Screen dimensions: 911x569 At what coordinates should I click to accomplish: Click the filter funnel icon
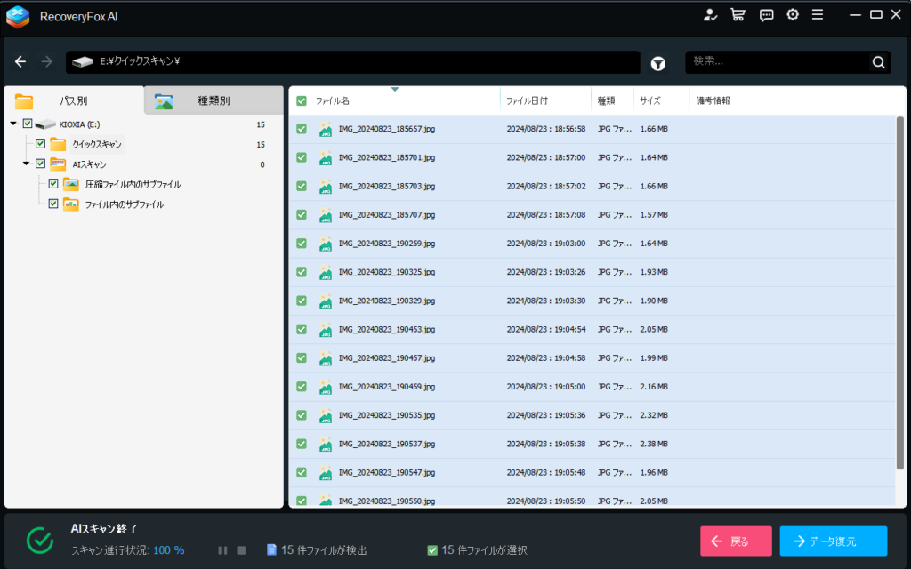657,62
